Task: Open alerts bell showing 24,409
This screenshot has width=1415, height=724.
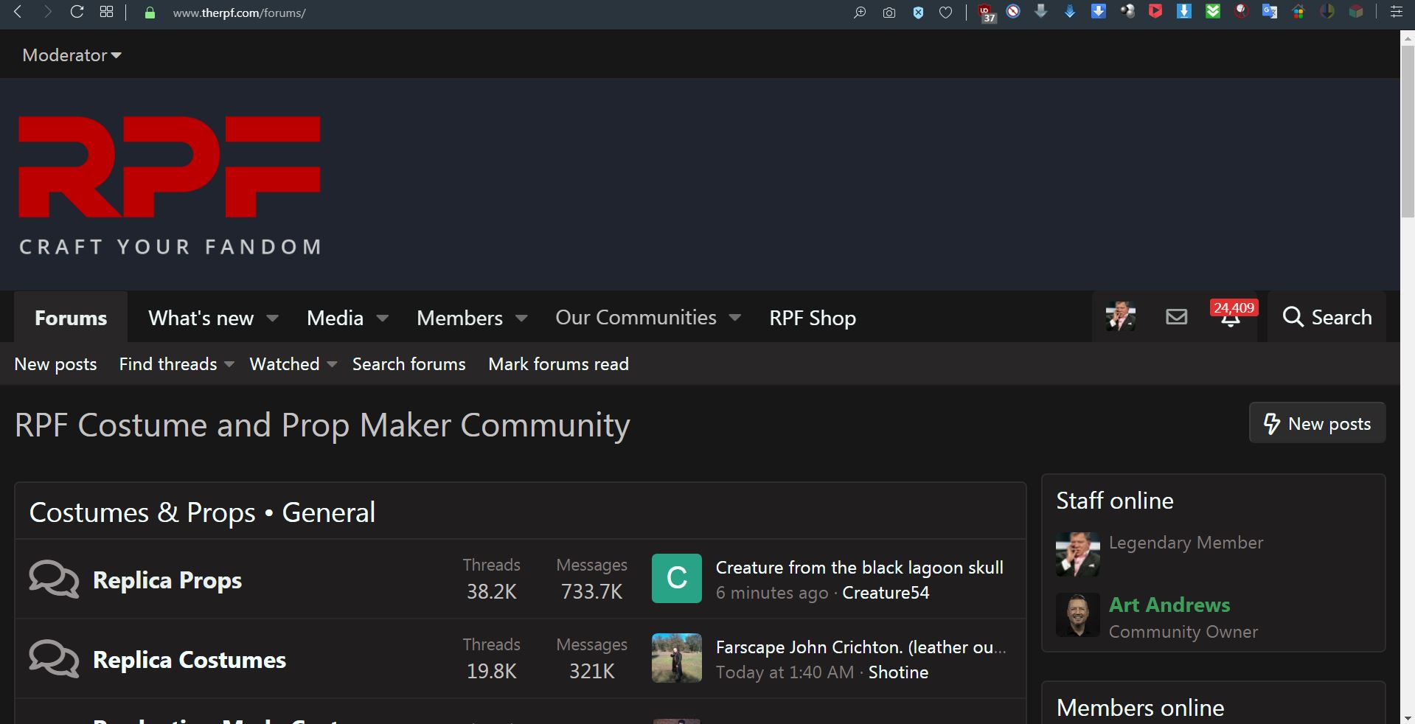Action: 1231,317
